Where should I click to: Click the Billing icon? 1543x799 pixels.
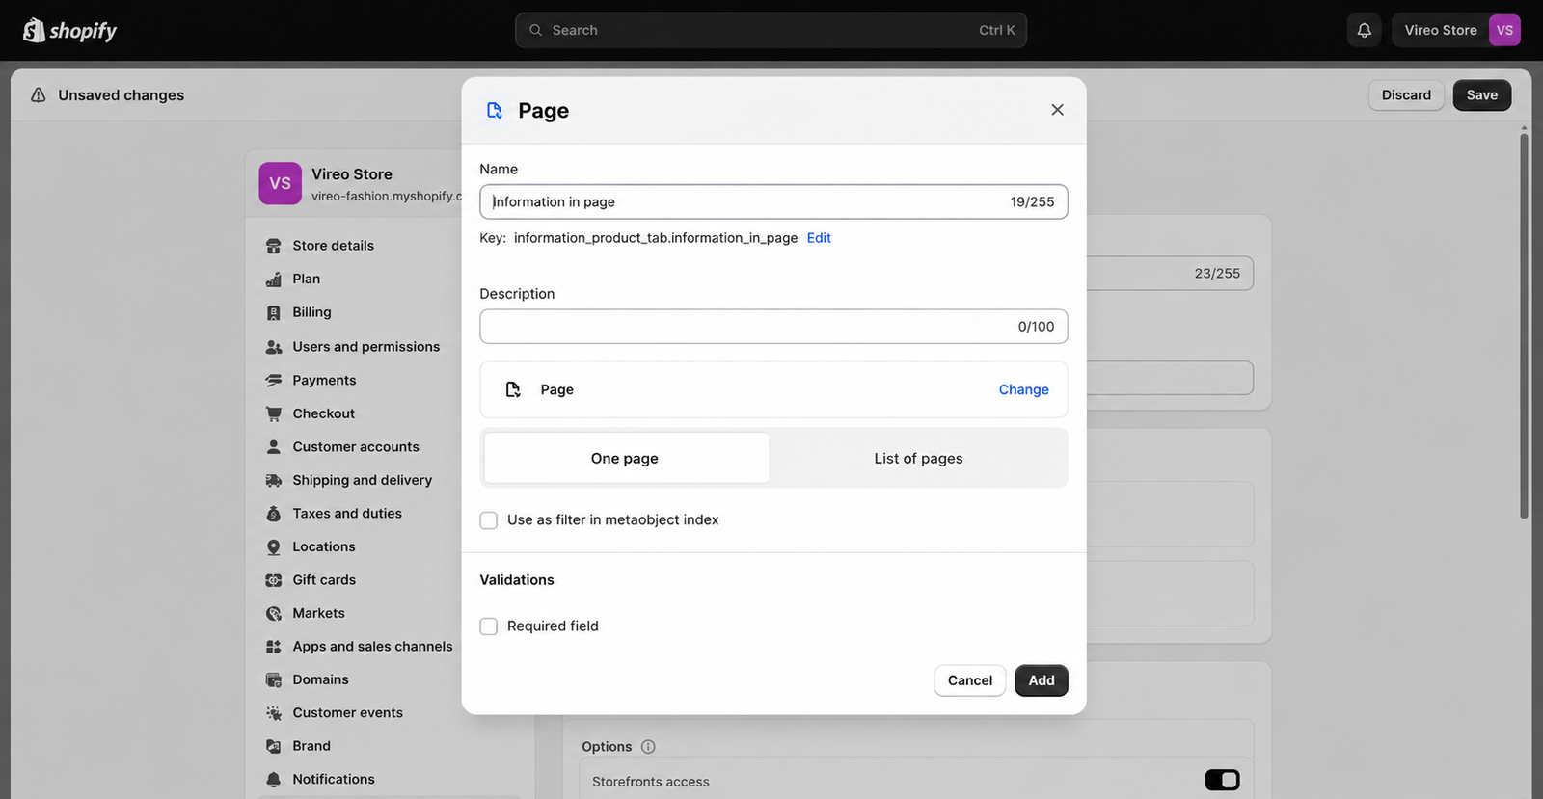273,312
